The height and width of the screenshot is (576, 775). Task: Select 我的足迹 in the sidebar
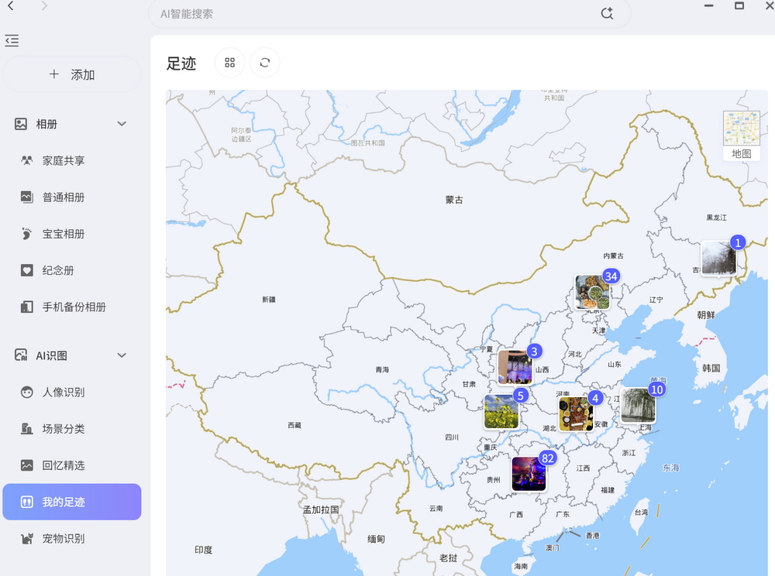tap(71, 502)
